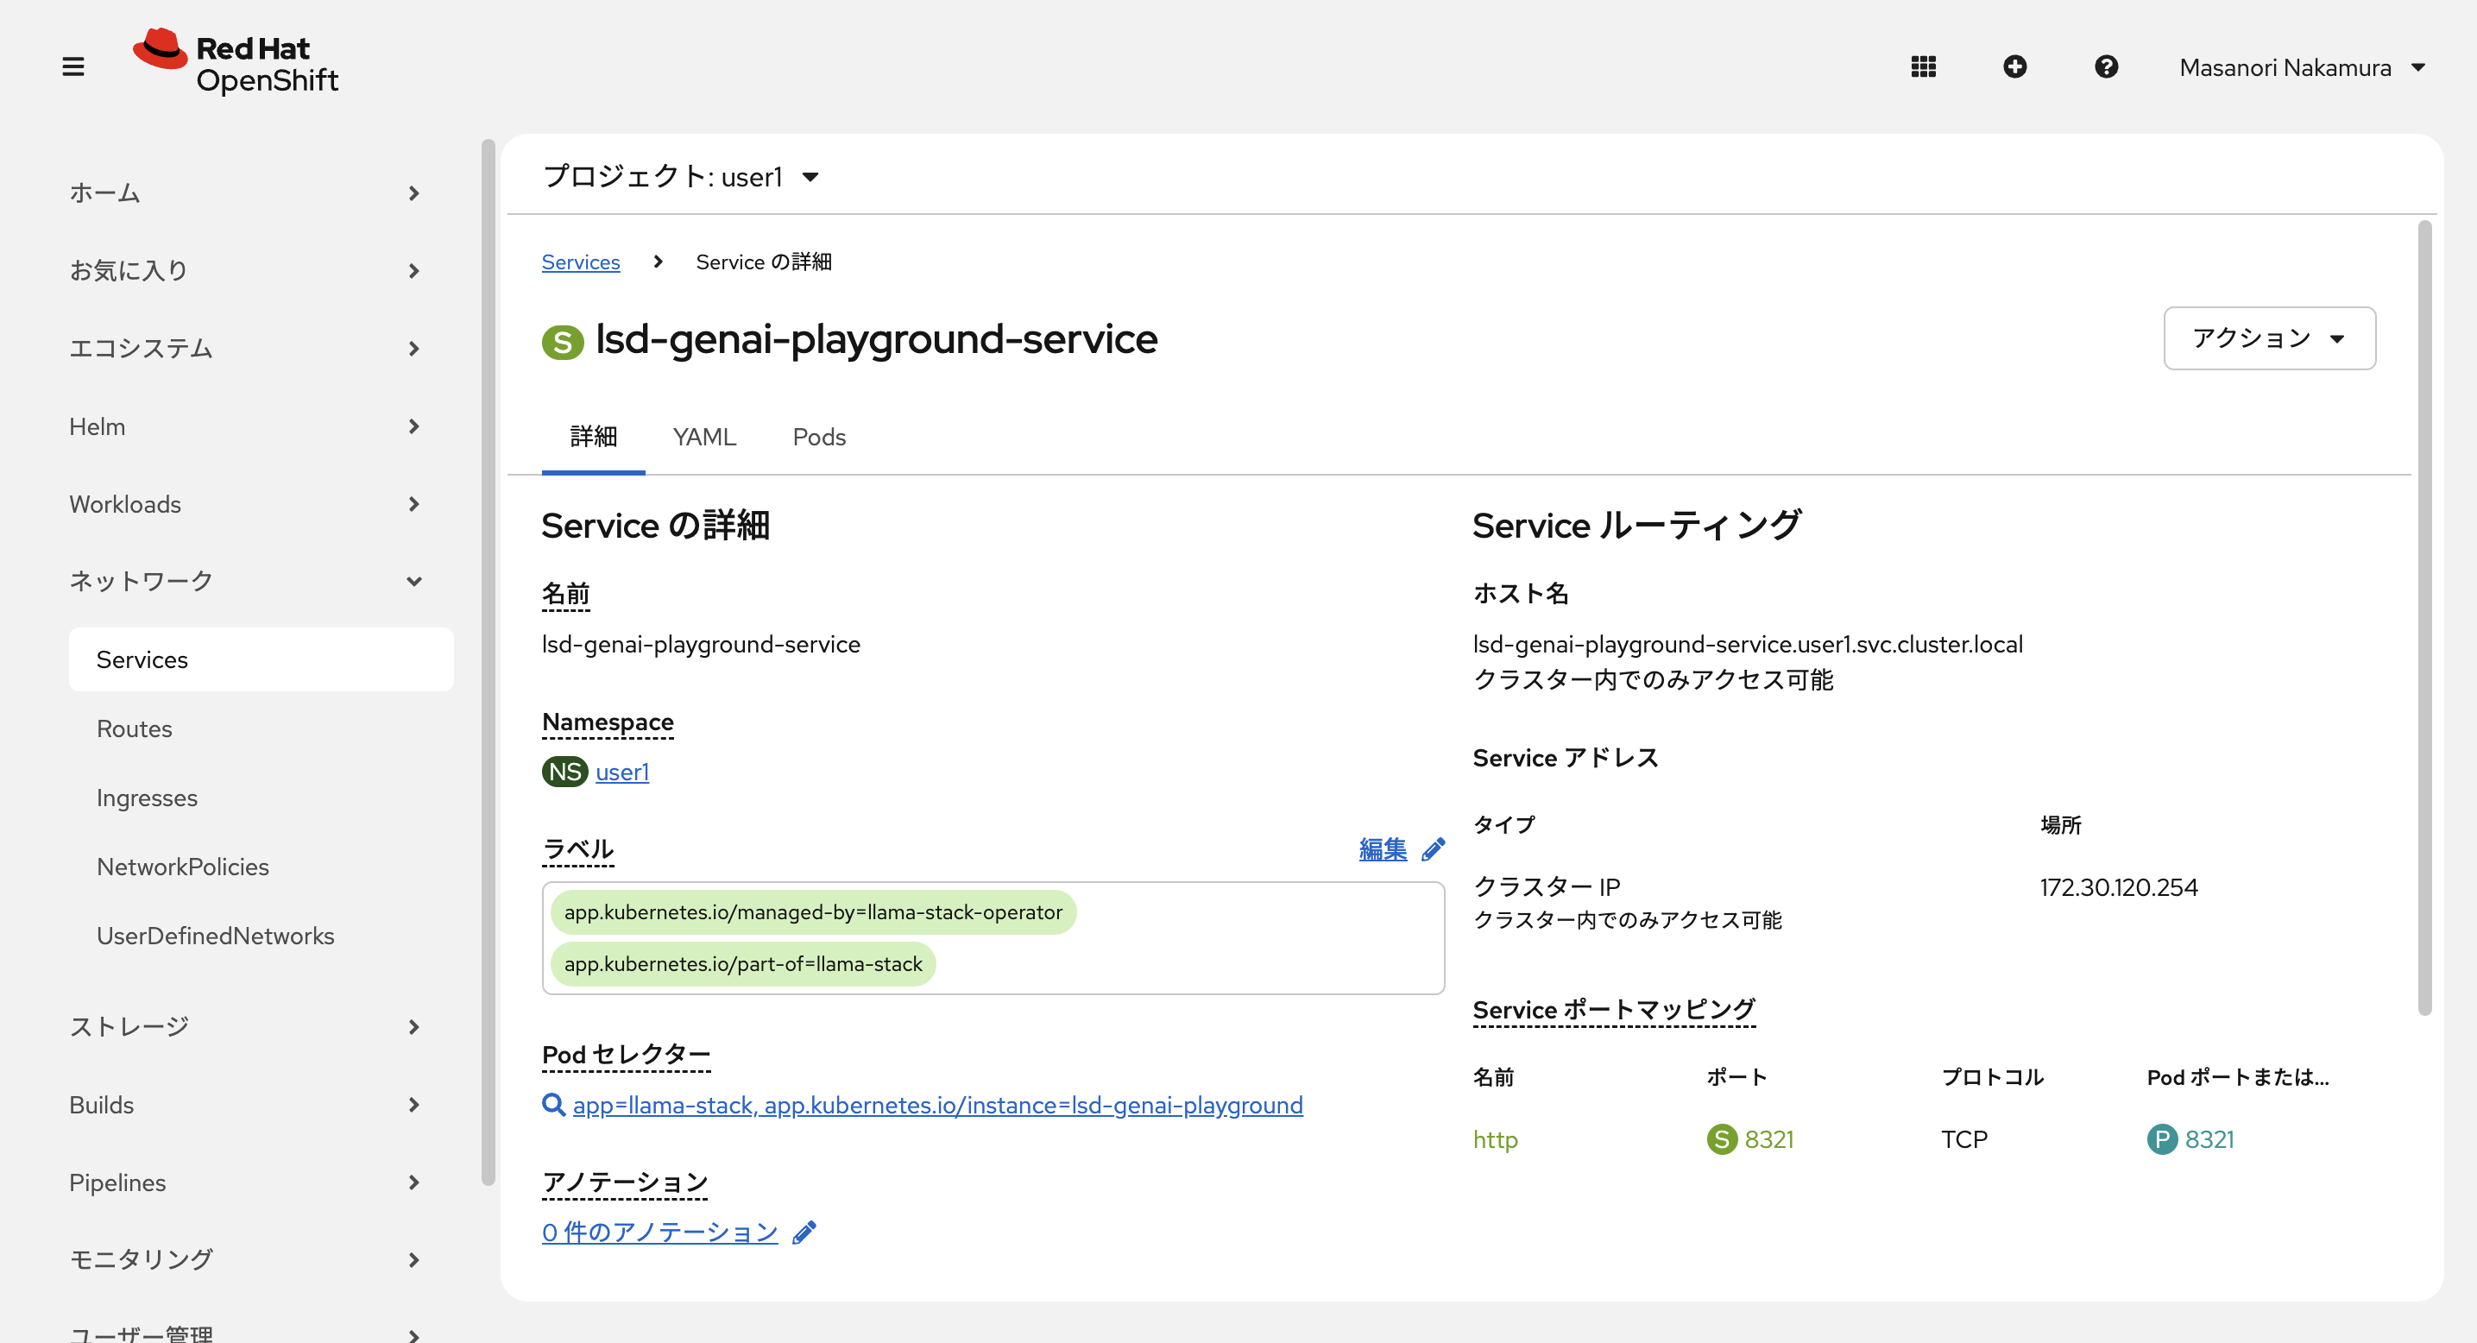
Task: Click the Red Hat OpenShift logo
Action: [x=236, y=62]
